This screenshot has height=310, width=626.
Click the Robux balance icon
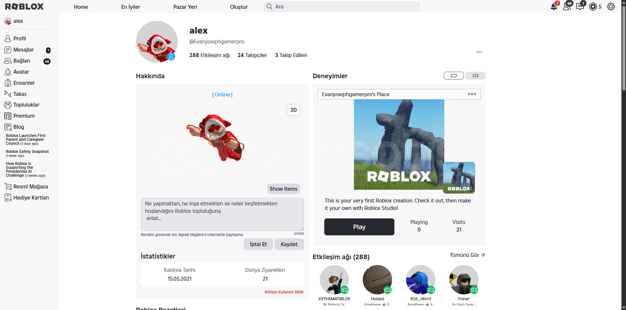593,7
